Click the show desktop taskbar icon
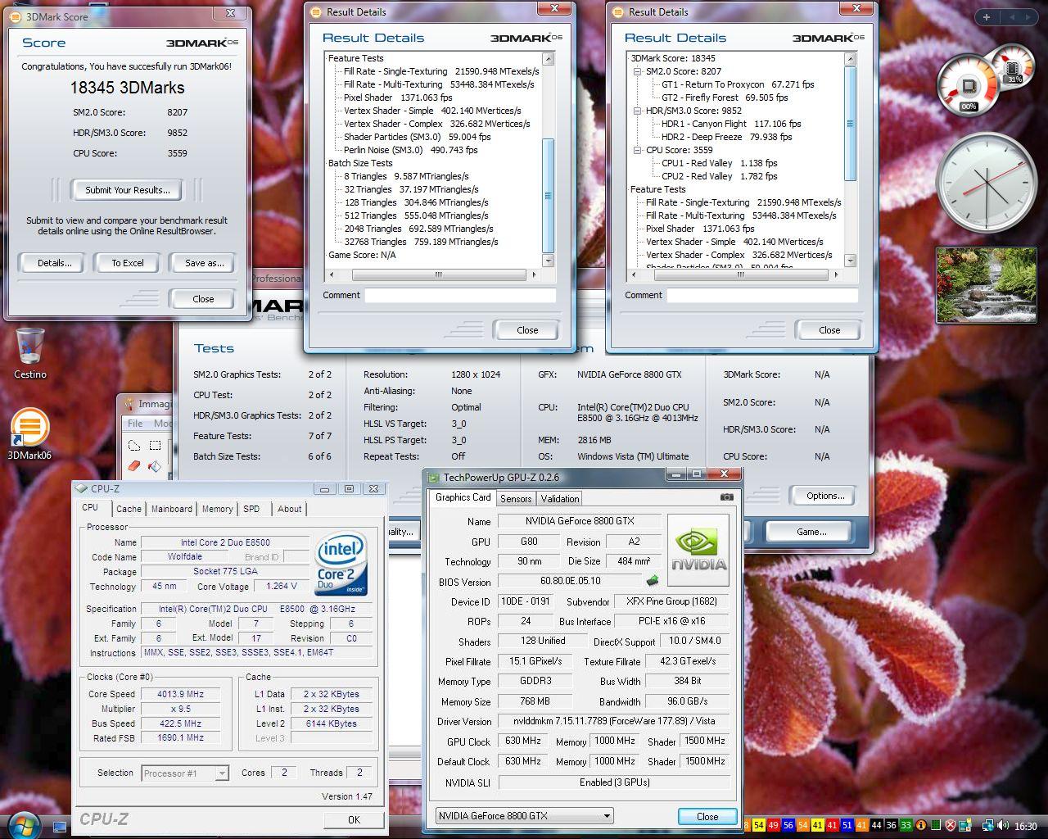Screen dimensions: 1048x839 [x=60, y=826]
